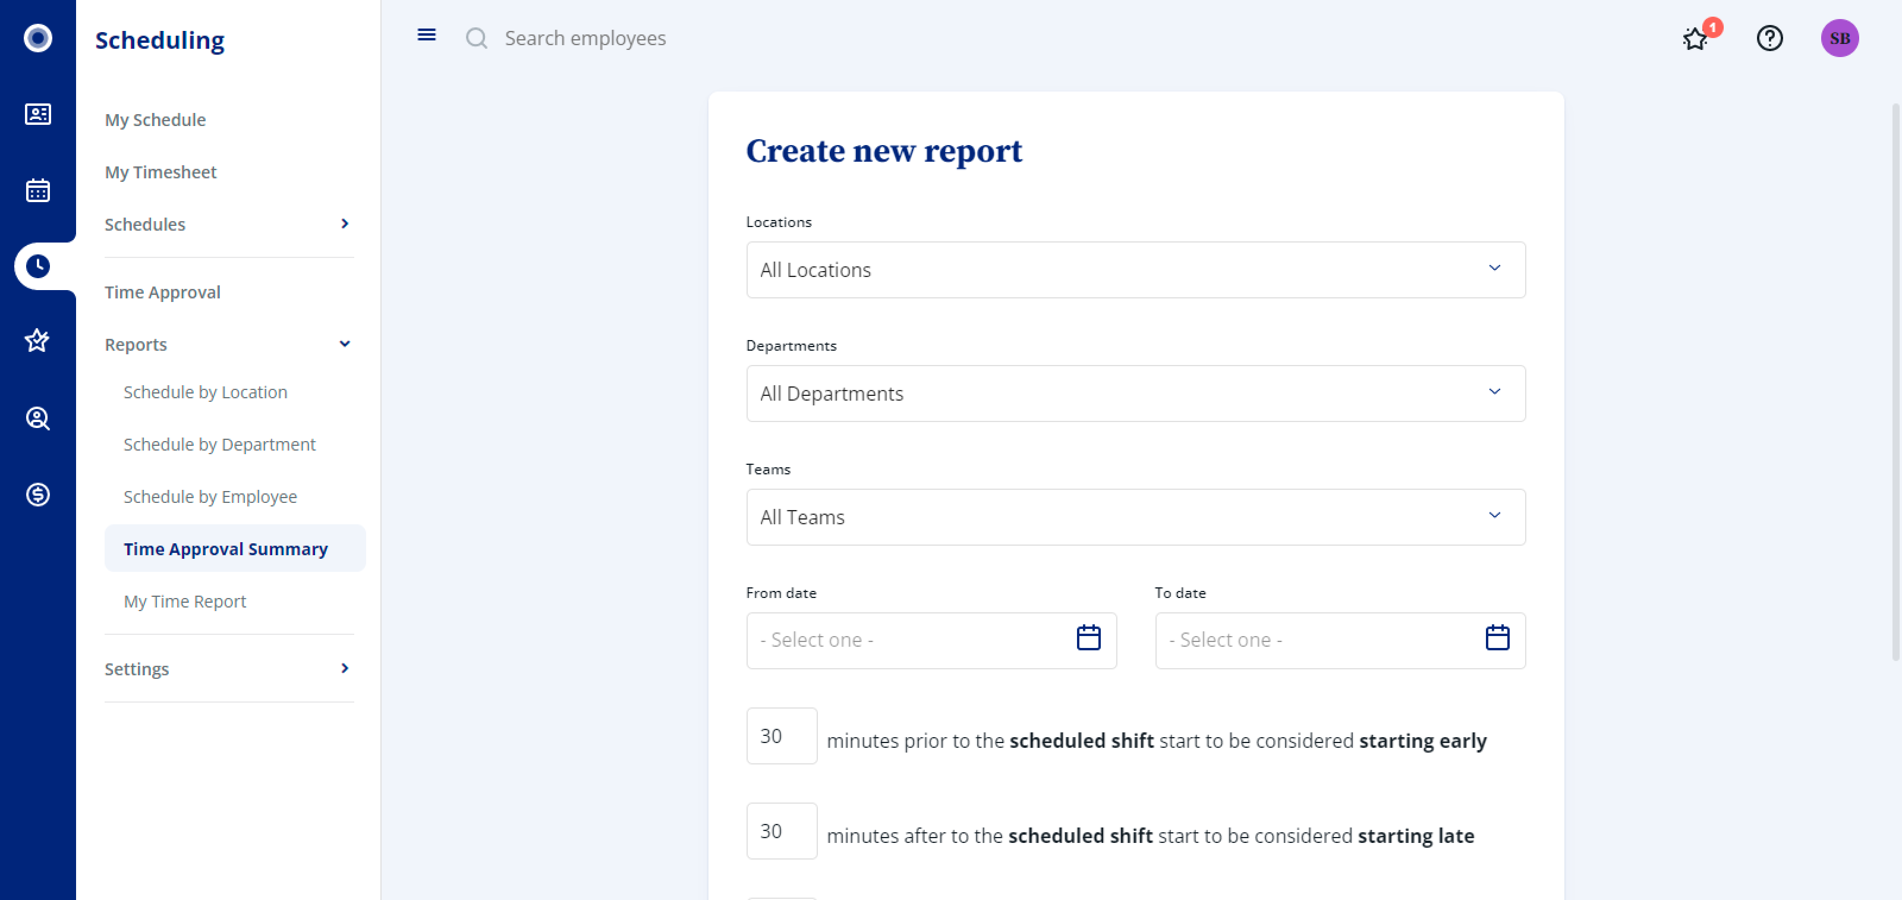Click the Scheduling sidebar heading
Viewport: 1902px width, 900px height.
click(x=159, y=39)
